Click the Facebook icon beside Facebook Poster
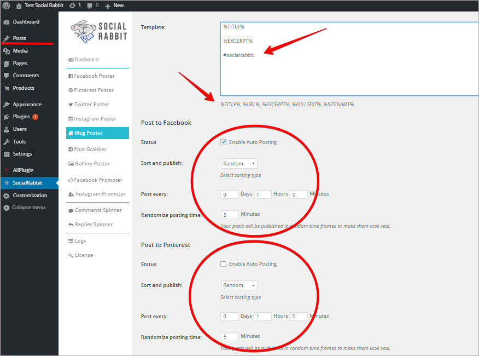479x356 pixels. click(71, 76)
